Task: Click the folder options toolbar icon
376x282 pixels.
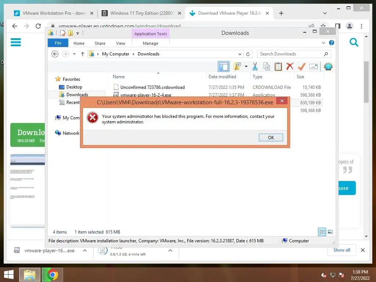Action: click(237, 66)
